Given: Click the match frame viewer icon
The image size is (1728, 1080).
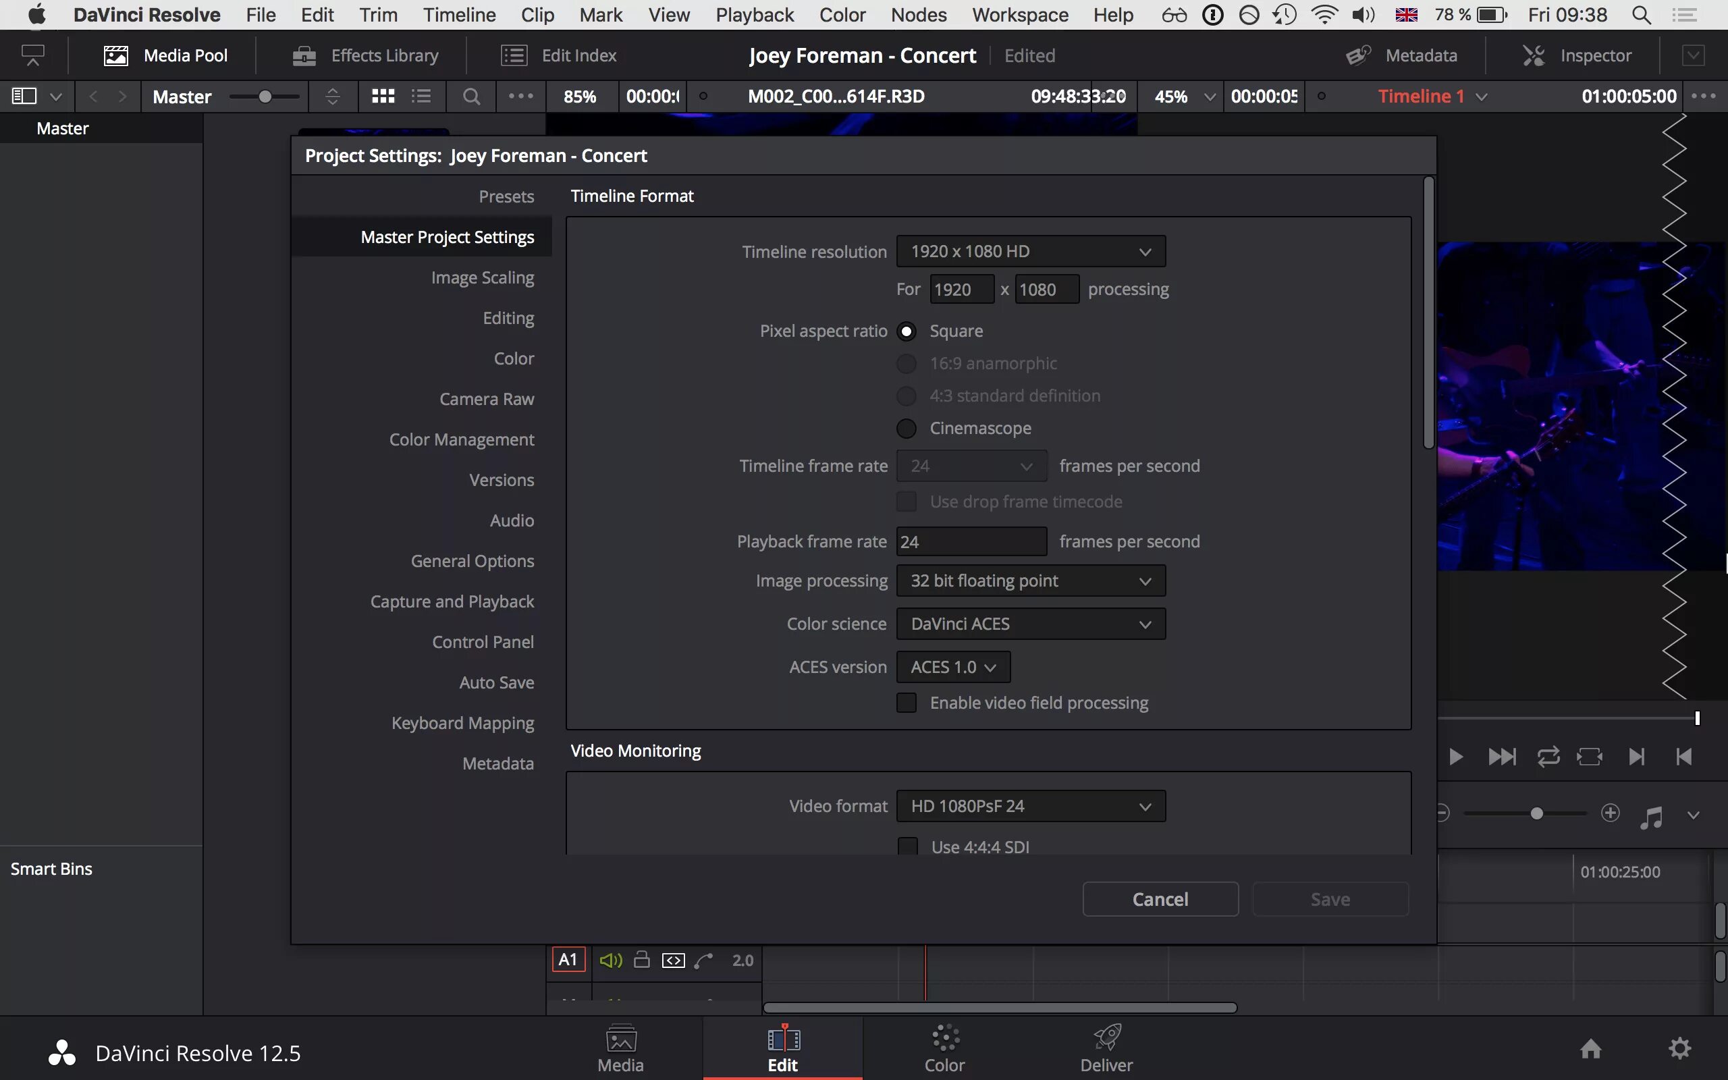Looking at the screenshot, I should [x=1590, y=757].
